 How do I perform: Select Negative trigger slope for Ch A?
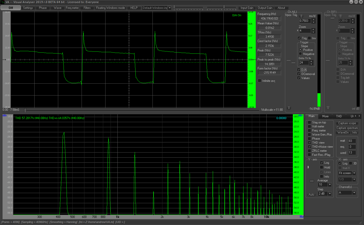(300, 54)
